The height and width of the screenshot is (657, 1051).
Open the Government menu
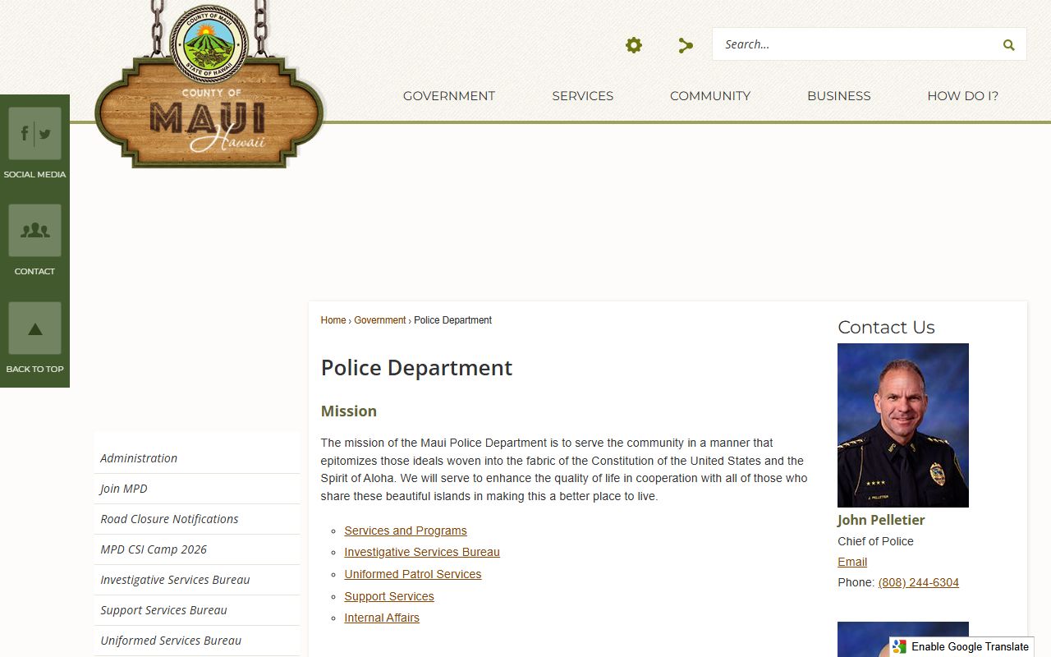pyautogui.click(x=449, y=96)
